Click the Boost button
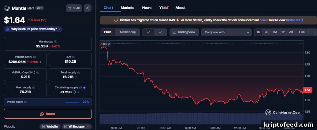This screenshot has height=130, width=317. (x=48, y=114)
